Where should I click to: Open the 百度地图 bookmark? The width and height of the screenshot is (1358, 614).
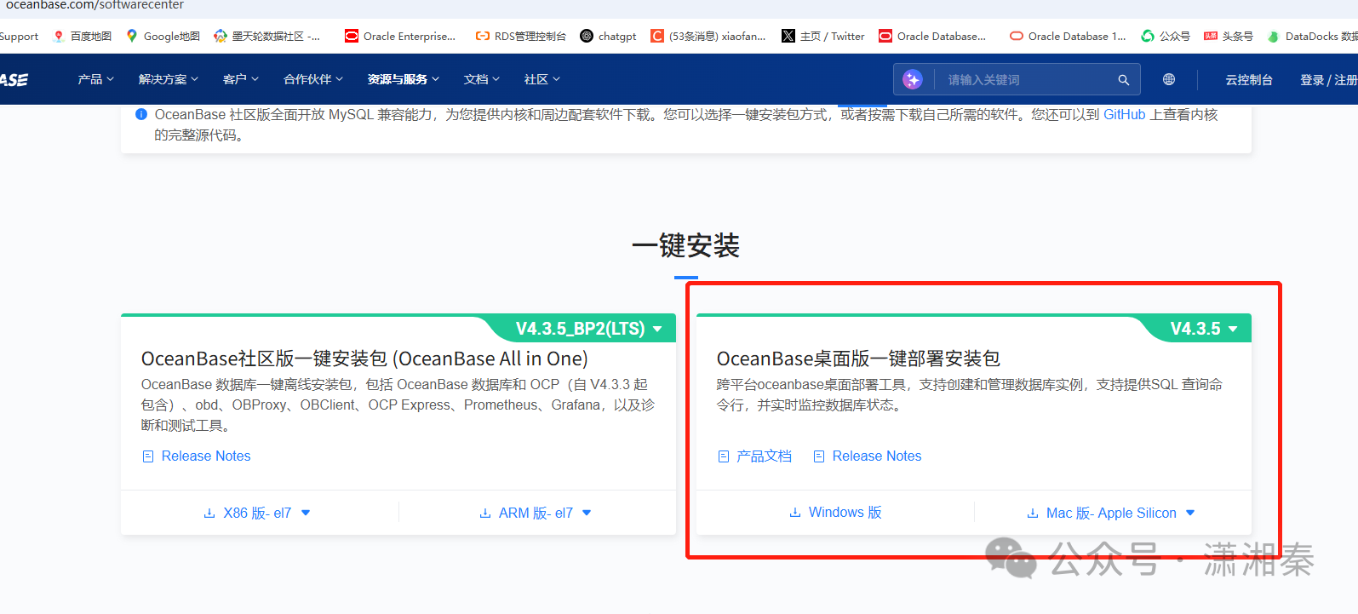coord(83,36)
